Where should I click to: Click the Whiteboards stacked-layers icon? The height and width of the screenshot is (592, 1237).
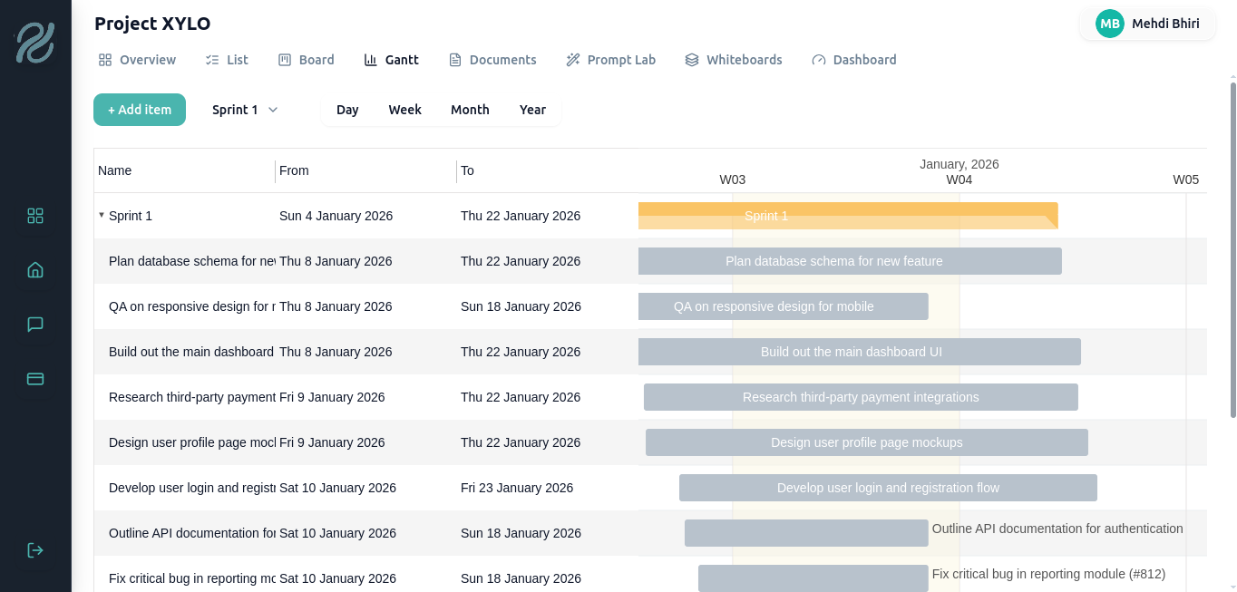pyautogui.click(x=690, y=59)
